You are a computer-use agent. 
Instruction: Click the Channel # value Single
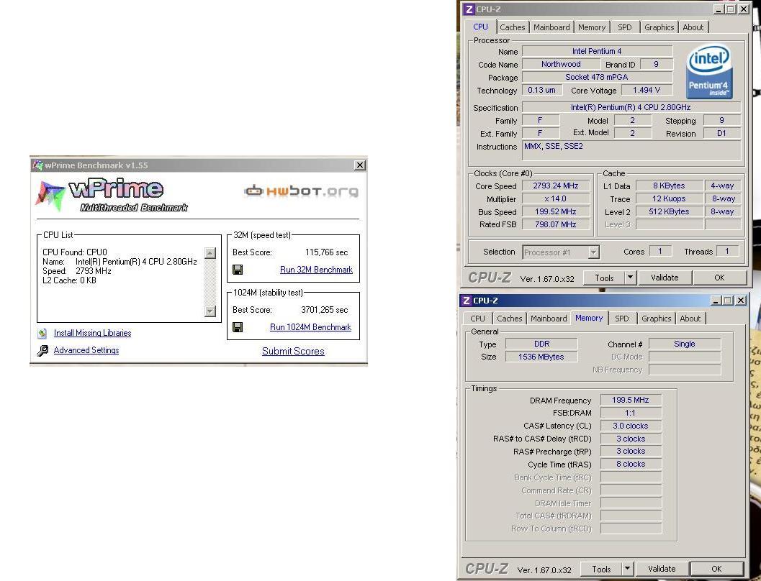point(684,344)
